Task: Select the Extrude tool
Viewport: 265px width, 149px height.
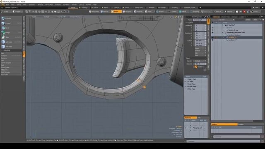Action: tap(11, 18)
